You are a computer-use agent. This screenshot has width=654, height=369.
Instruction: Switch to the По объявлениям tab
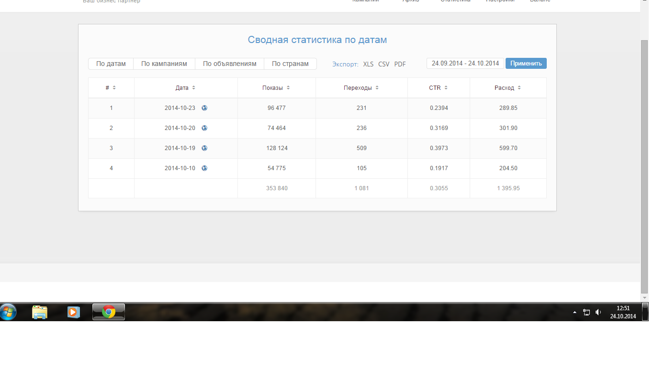coord(230,64)
